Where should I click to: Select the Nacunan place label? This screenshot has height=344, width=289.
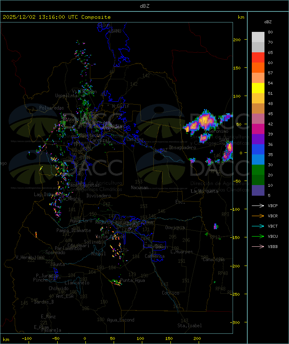coord(139,188)
